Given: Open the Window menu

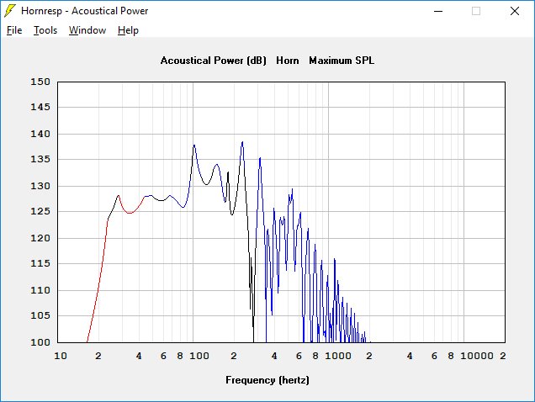Looking at the screenshot, I should 87,30.
